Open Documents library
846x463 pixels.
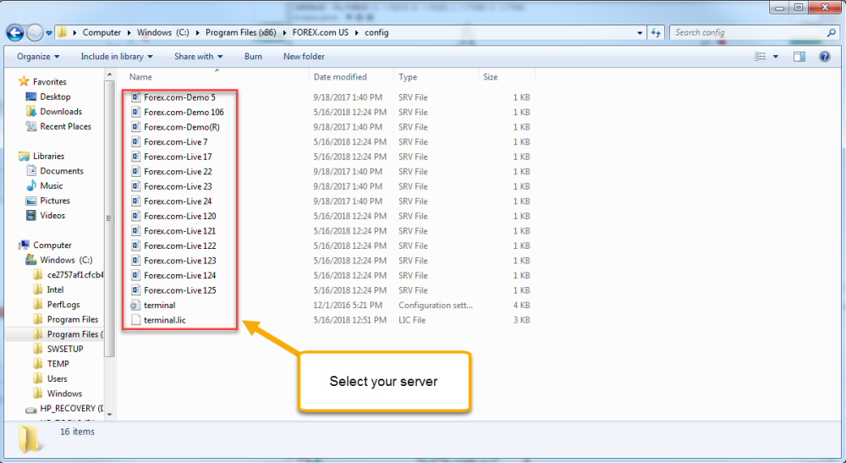point(62,171)
